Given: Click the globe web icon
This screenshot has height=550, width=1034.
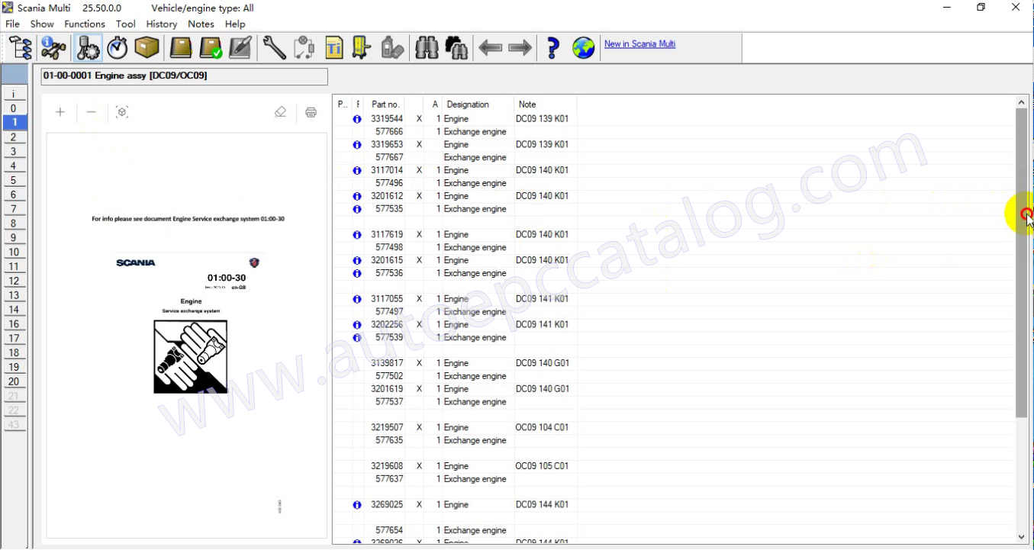Looking at the screenshot, I should click(x=584, y=49).
